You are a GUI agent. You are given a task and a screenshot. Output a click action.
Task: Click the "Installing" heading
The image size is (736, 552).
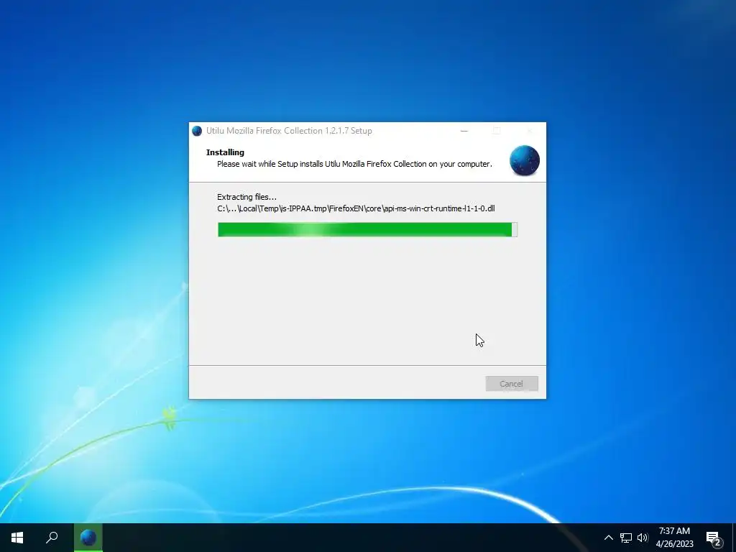click(x=225, y=152)
